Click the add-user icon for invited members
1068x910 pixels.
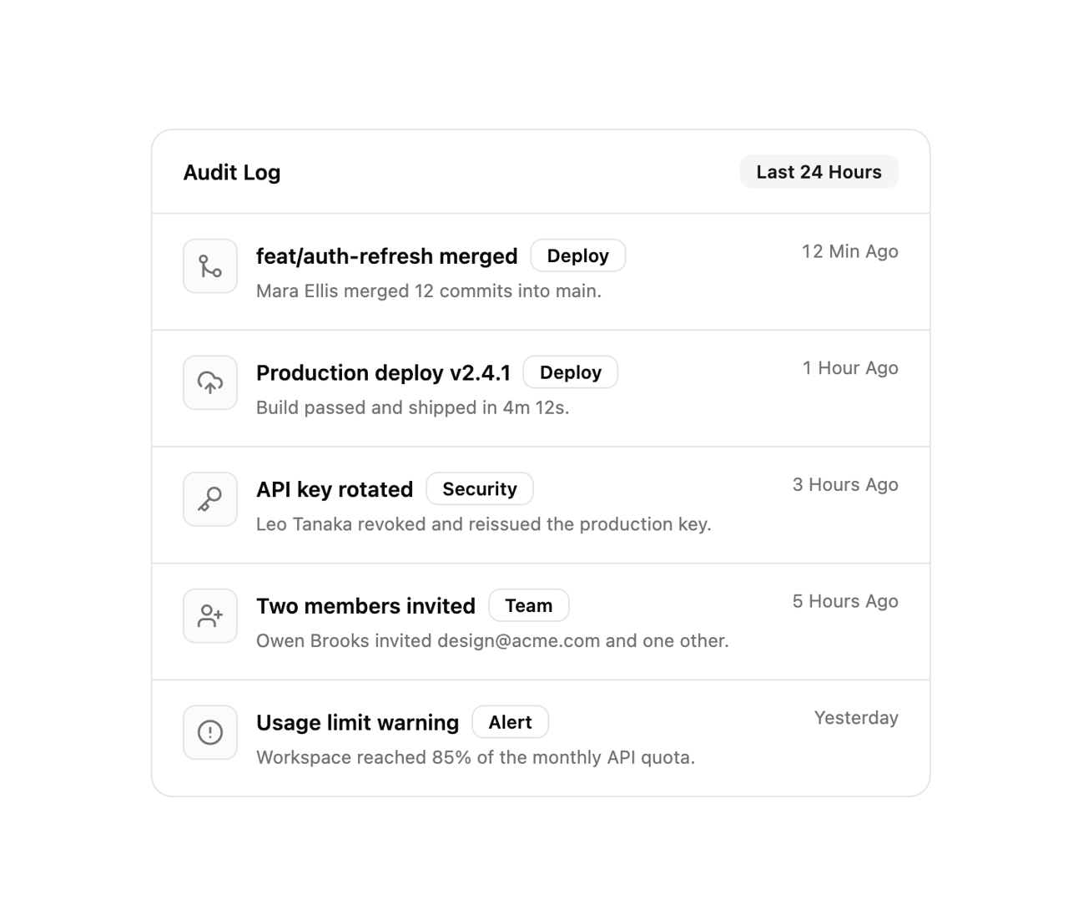click(x=210, y=616)
